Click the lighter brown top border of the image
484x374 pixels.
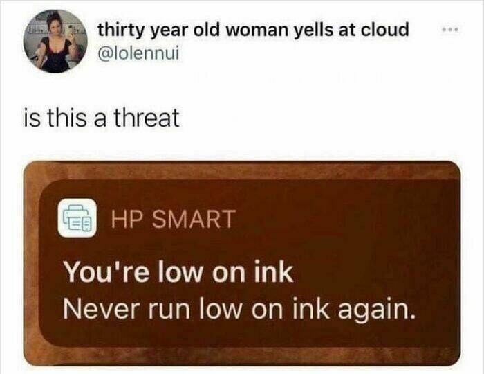[x=242, y=170]
